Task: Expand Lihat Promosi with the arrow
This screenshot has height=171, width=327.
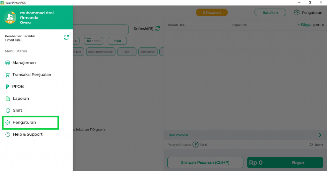Action: point(320,135)
